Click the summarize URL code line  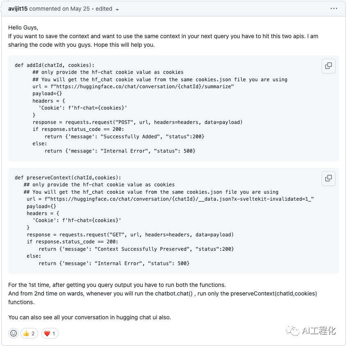tap(133, 86)
